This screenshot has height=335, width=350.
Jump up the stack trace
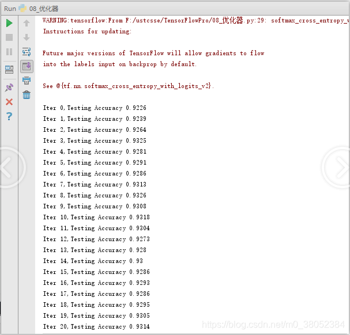(x=27, y=23)
